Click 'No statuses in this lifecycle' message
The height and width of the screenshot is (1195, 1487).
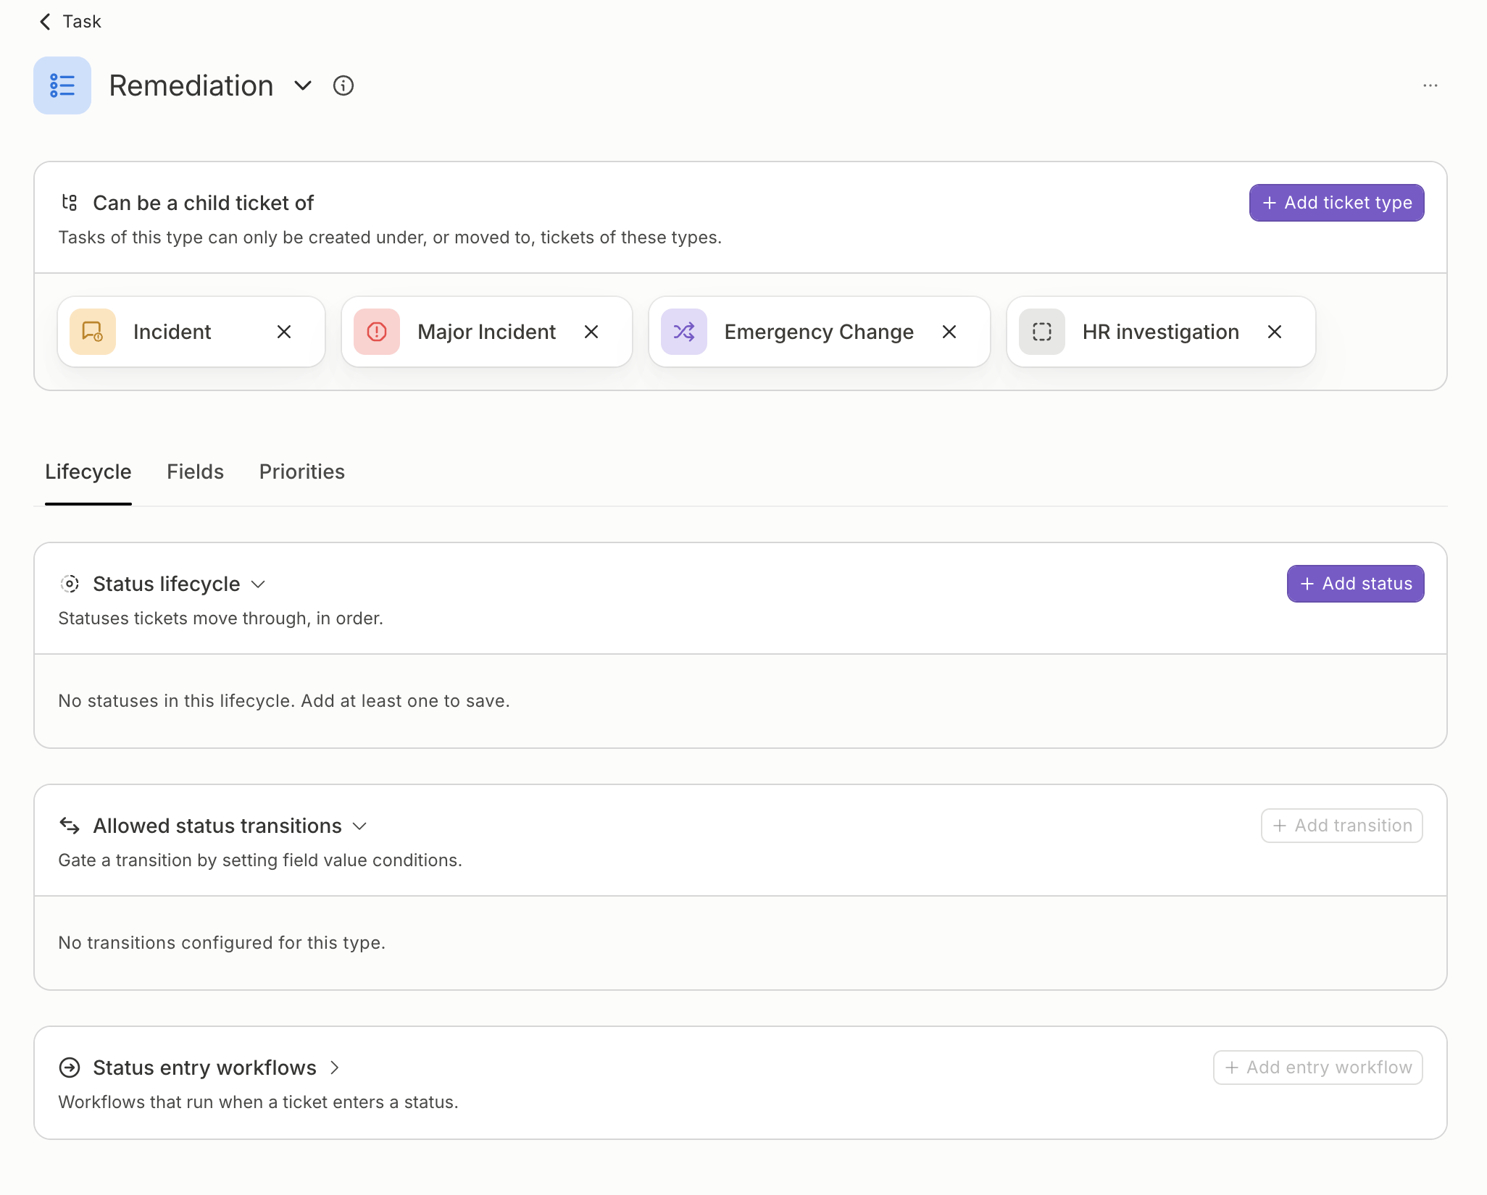(284, 701)
